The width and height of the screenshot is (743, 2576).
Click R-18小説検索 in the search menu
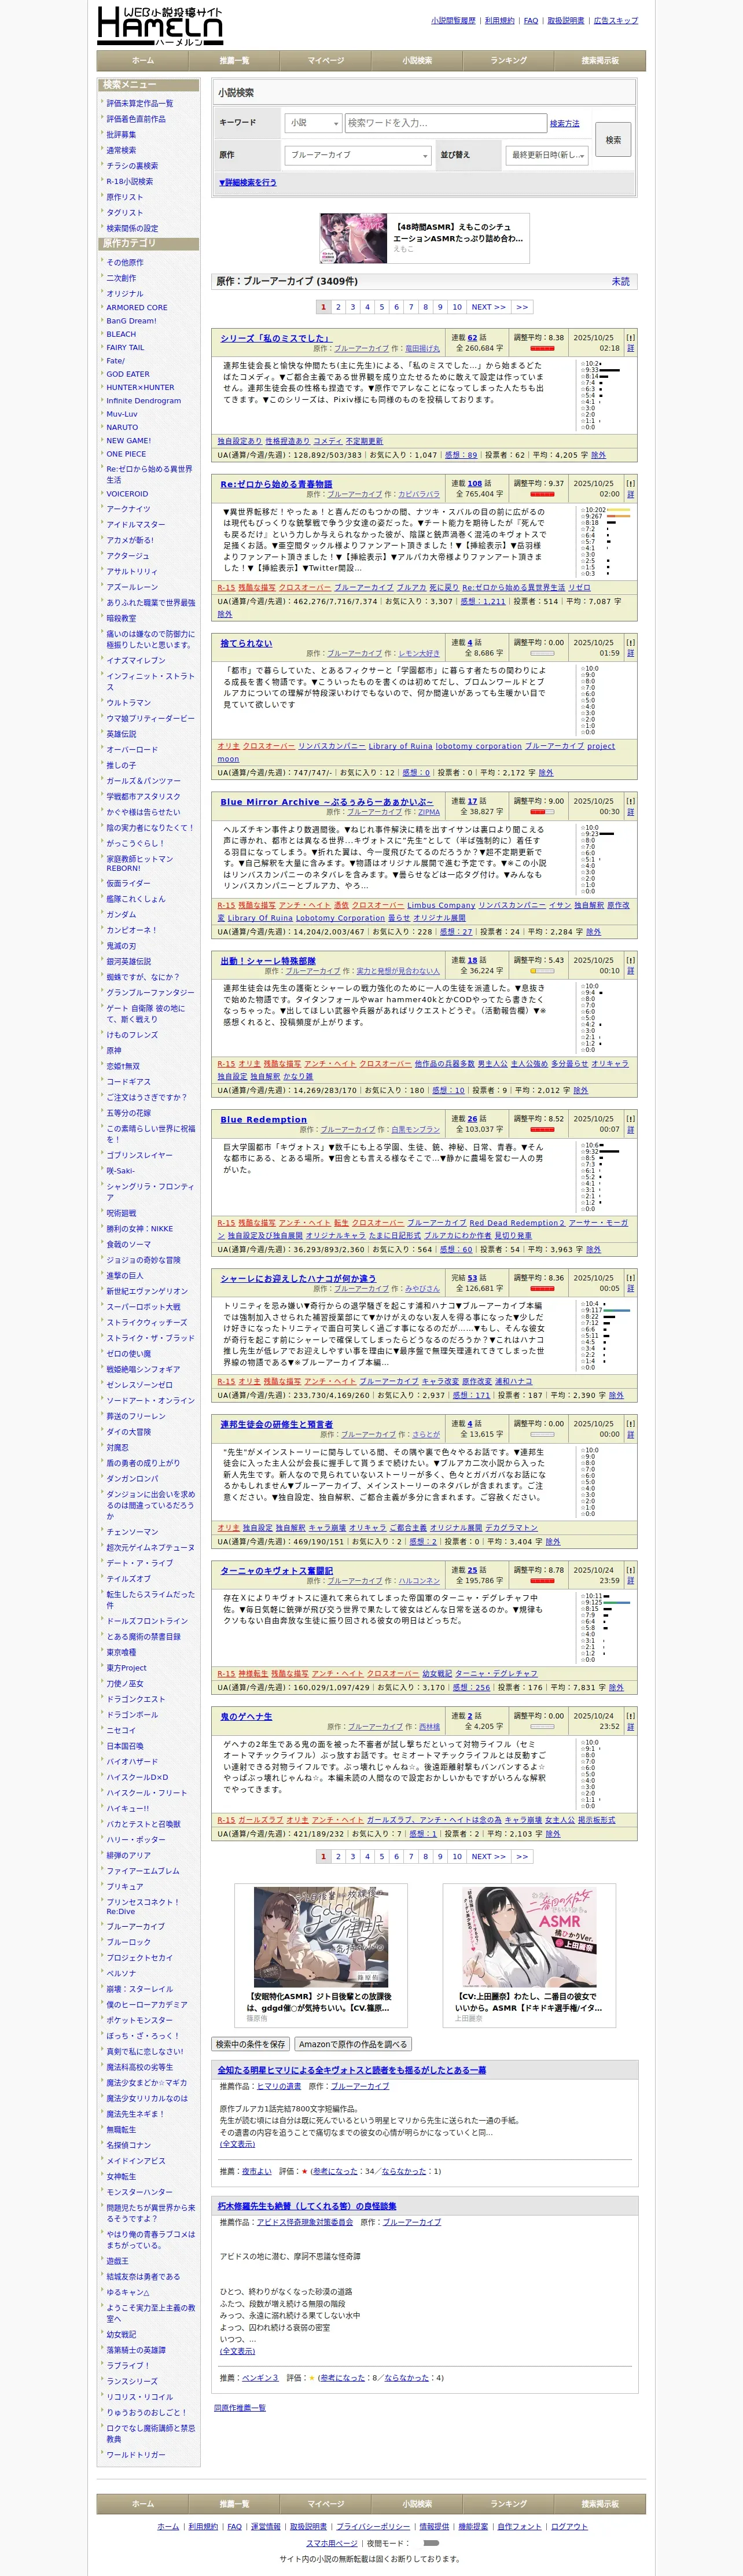[130, 181]
